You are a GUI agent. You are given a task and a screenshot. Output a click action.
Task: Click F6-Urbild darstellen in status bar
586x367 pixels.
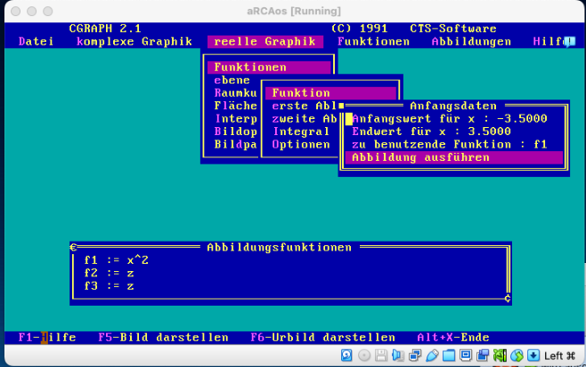point(322,338)
